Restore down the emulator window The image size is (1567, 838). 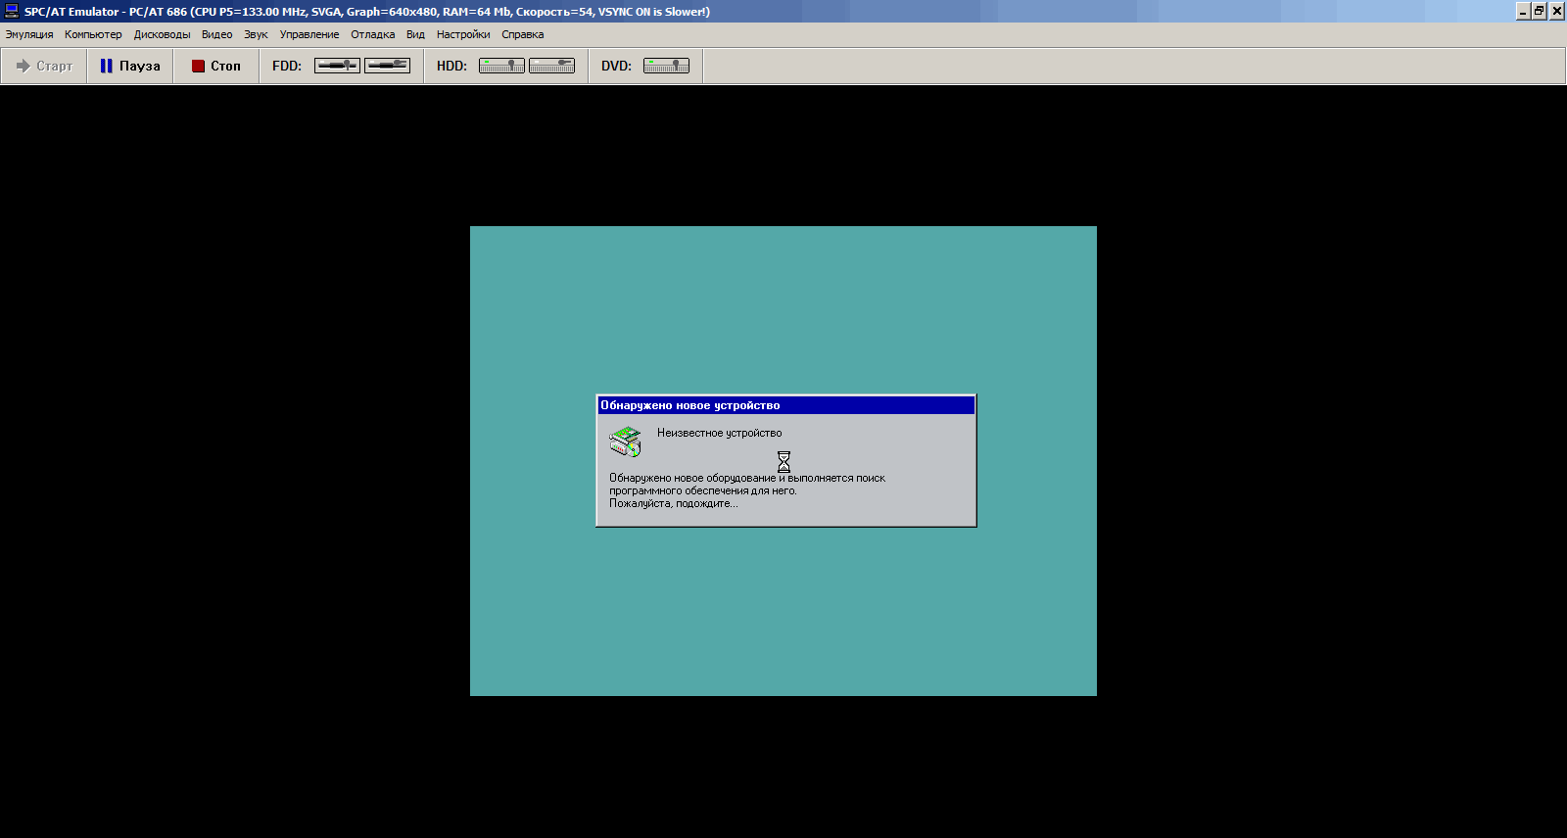[x=1540, y=11]
